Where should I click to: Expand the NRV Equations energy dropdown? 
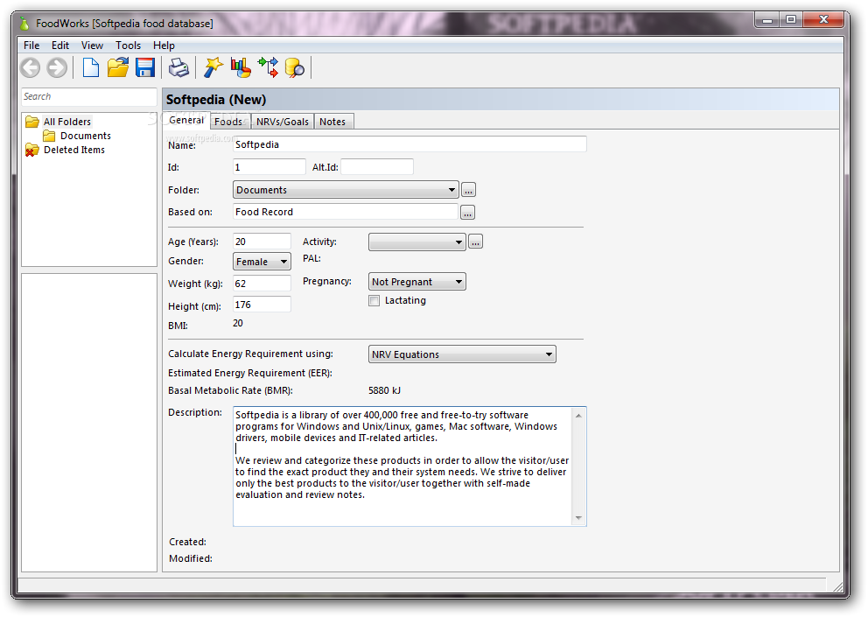tap(462, 354)
